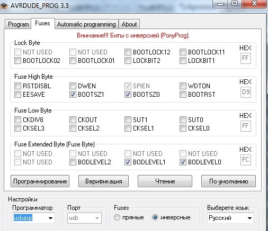Screen dimensions: 268x231
Task: Click the Fuse High Byte HEX field D9
Action: tap(246, 92)
